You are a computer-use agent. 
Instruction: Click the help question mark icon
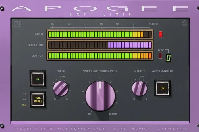coord(184,24)
